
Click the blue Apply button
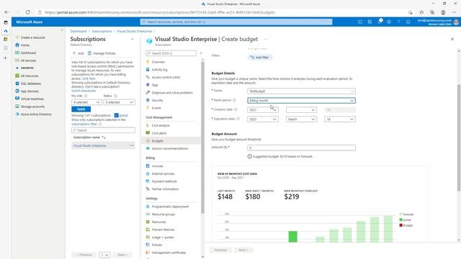click(x=81, y=109)
